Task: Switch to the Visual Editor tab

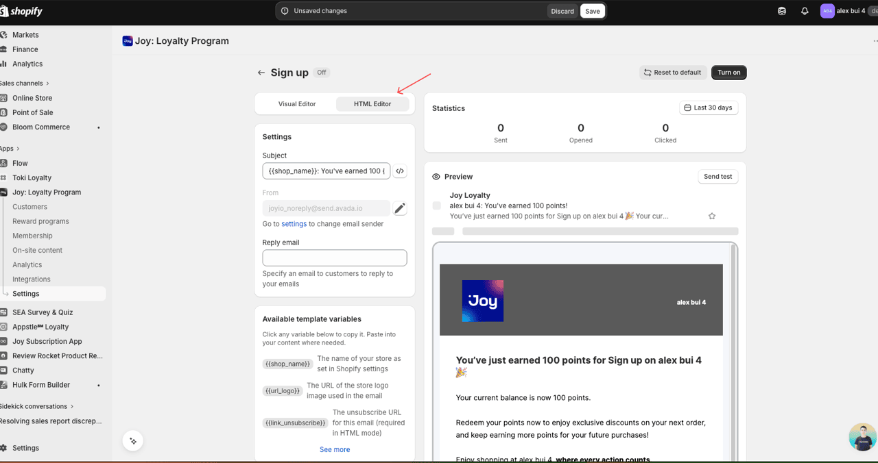Action: pyautogui.click(x=297, y=104)
